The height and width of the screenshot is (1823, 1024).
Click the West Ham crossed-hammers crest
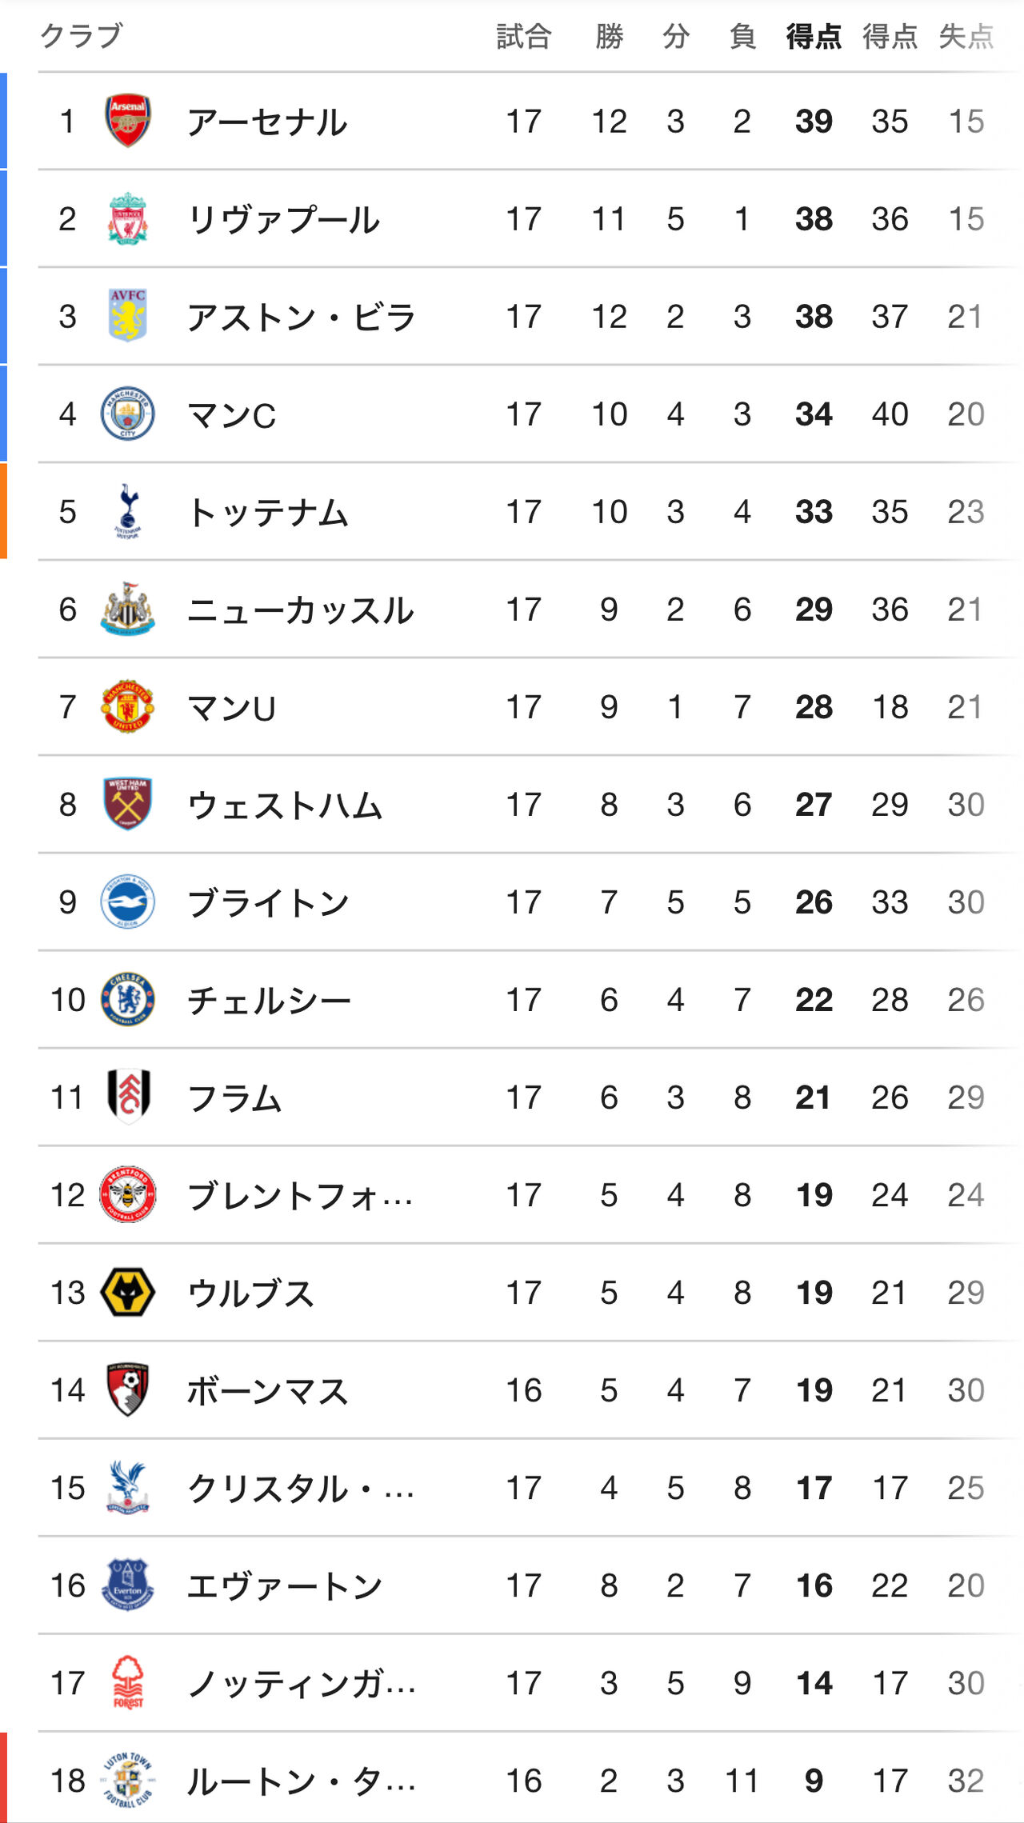pyautogui.click(x=128, y=804)
